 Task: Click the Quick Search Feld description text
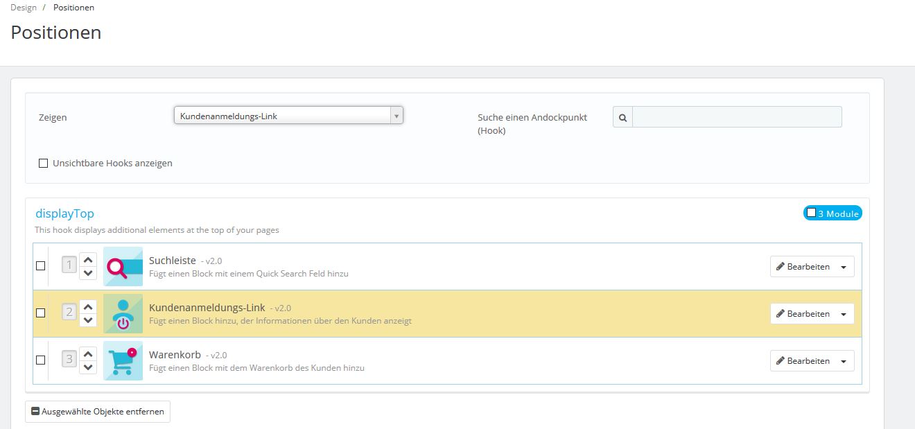point(249,274)
